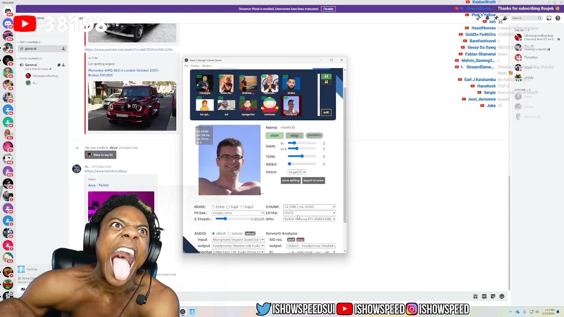Open the model slot edit button
564x317 pixels.
(x=326, y=112)
